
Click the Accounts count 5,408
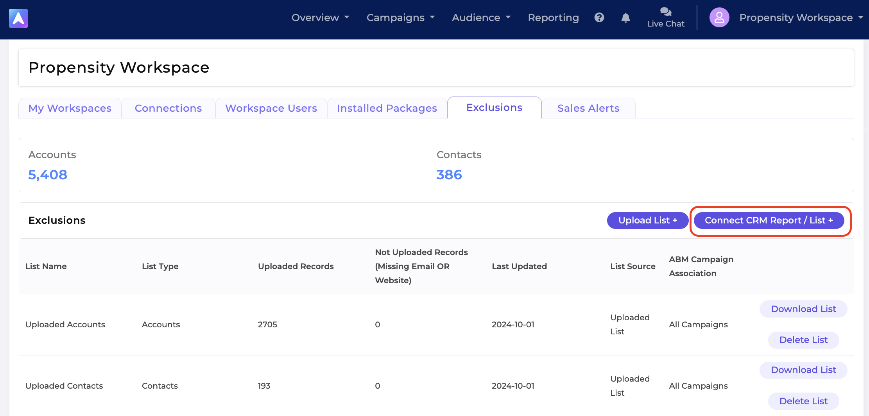click(48, 175)
